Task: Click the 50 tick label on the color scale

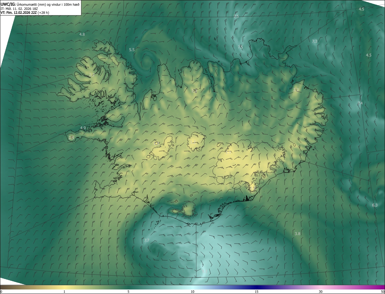Action: point(383,292)
